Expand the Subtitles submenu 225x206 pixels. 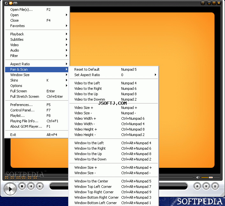(37, 39)
